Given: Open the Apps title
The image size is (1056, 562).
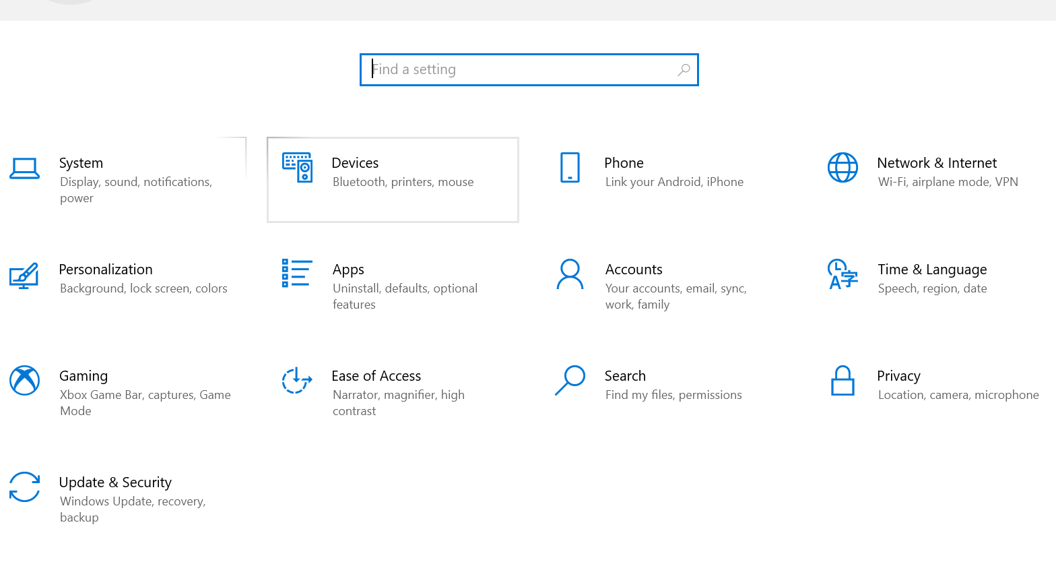Looking at the screenshot, I should [348, 270].
